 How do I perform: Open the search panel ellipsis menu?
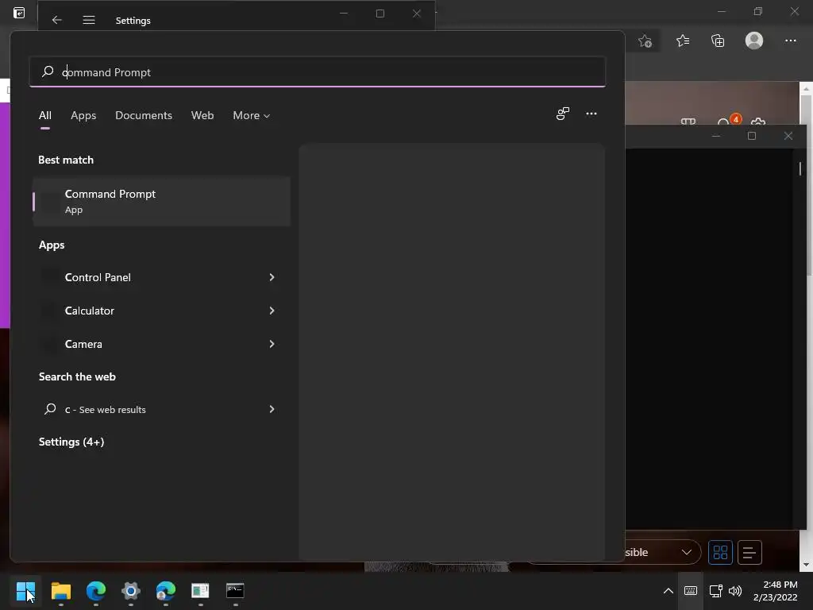(591, 114)
